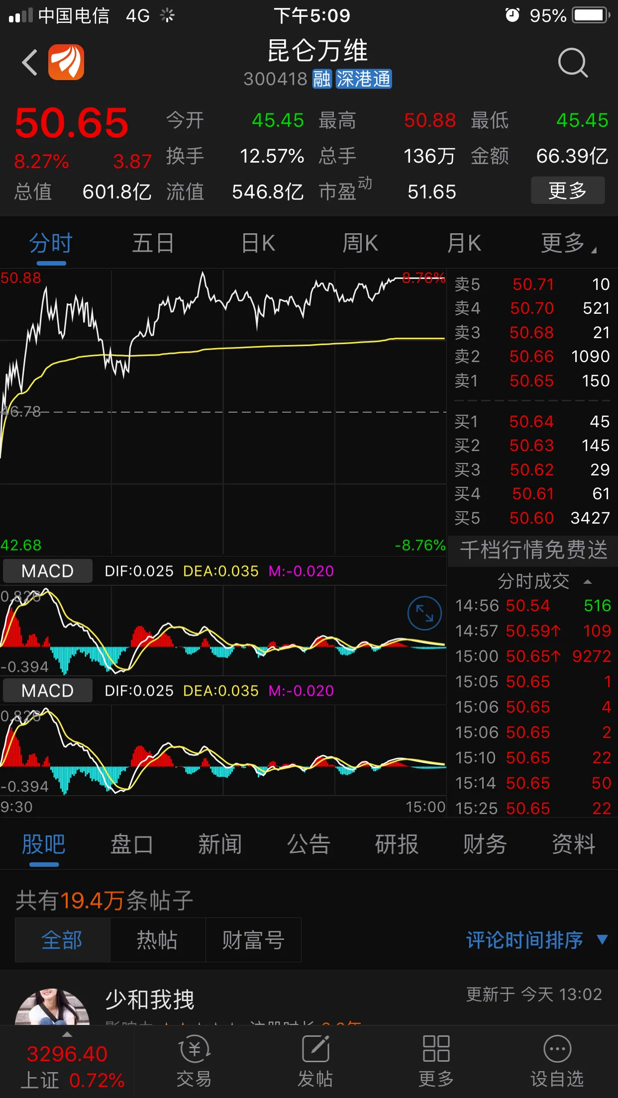Select 新闻 tab

point(220,844)
